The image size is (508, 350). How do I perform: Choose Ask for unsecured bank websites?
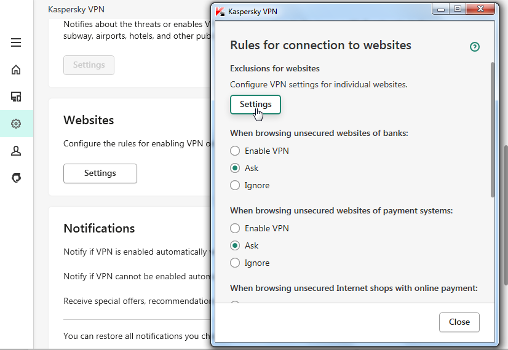pos(235,168)
